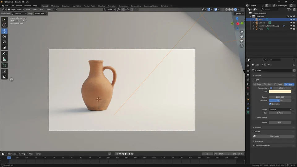Select the Spot light type

[278, 84]
